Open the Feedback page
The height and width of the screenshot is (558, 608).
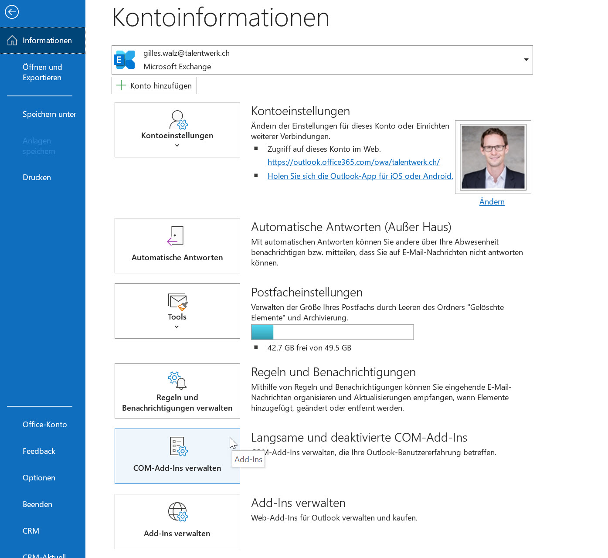[39, 451]
